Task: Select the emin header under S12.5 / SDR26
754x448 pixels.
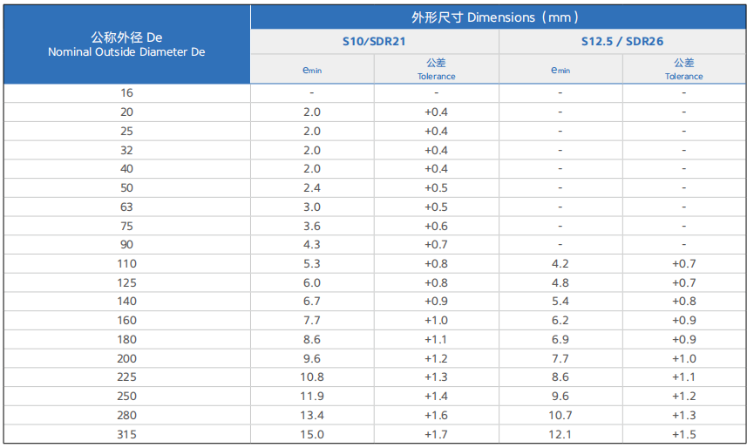Action: [560, 69]
